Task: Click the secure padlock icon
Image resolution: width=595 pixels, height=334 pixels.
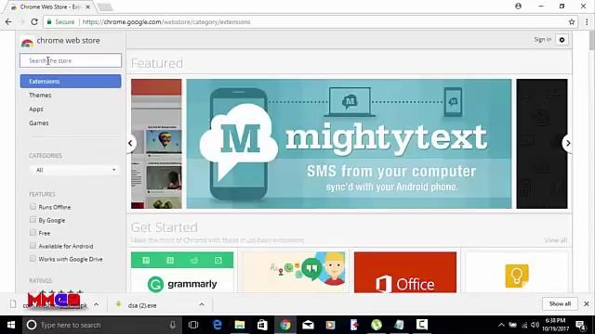Action: [49, 22]
